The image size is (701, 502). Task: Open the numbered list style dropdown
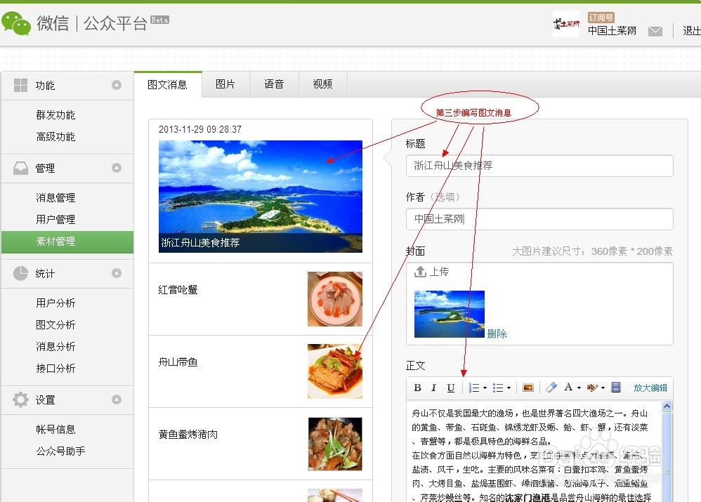(485, 387)
